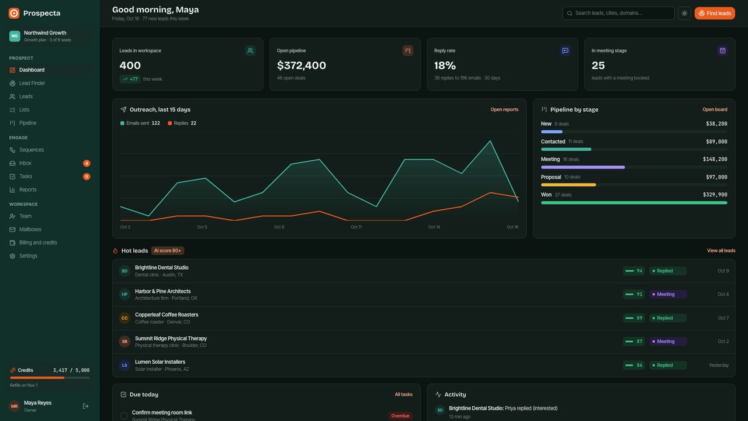Open the Northwind Growth workspace switcher
748x421 pixels.
tap(50, 36)
